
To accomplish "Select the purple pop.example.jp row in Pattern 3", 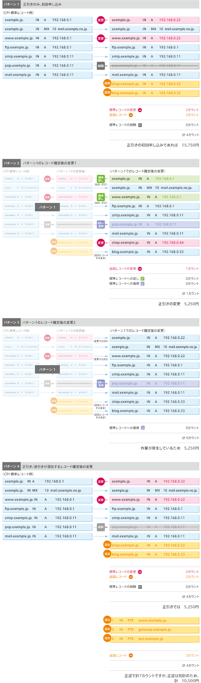I will 155,383.
